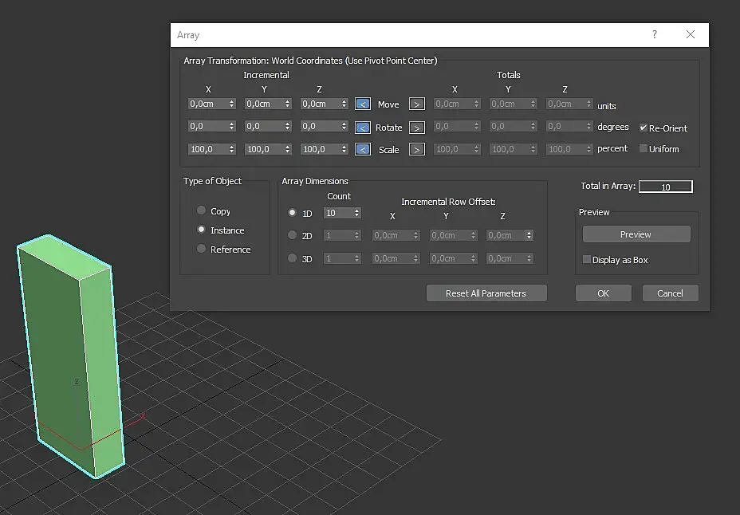Click the Preview button
The width and height of the screenshot is (740, 515).
[x=636, y=234]
